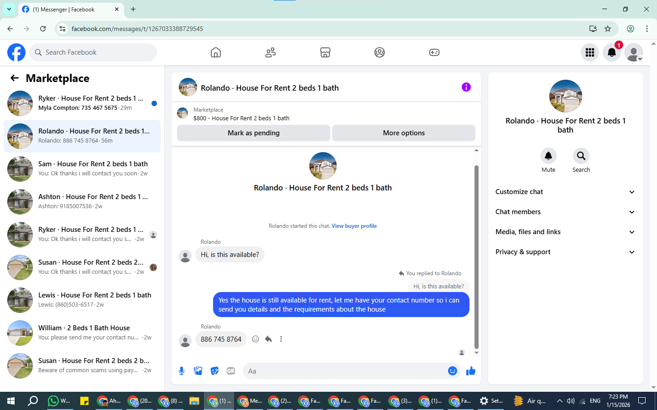Expand Media, files and links section

(x=565, y=232)
